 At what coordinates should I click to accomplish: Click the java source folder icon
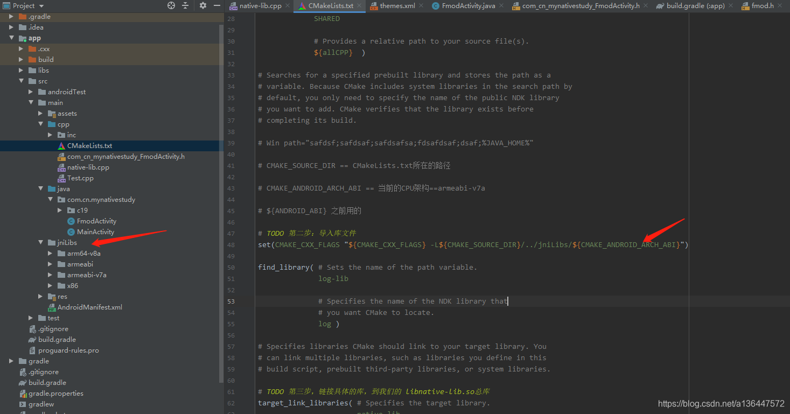52,189
